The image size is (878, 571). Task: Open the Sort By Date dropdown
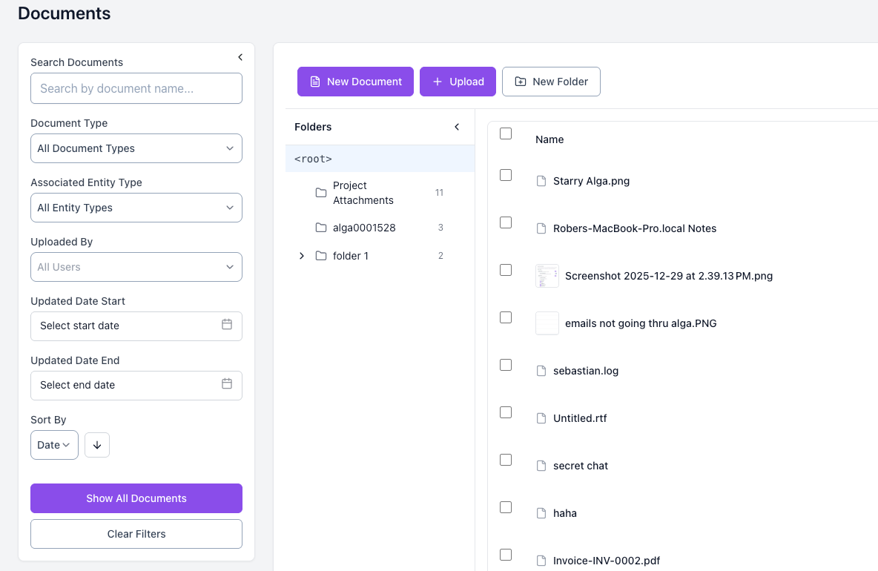[x=54, y=445]
